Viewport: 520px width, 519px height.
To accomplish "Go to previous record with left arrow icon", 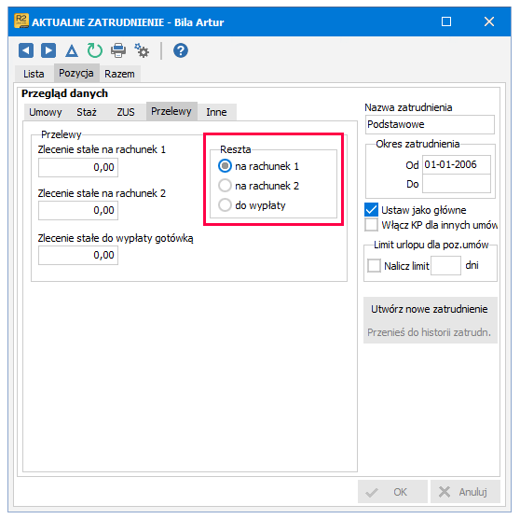I will (x=26, y=50).
